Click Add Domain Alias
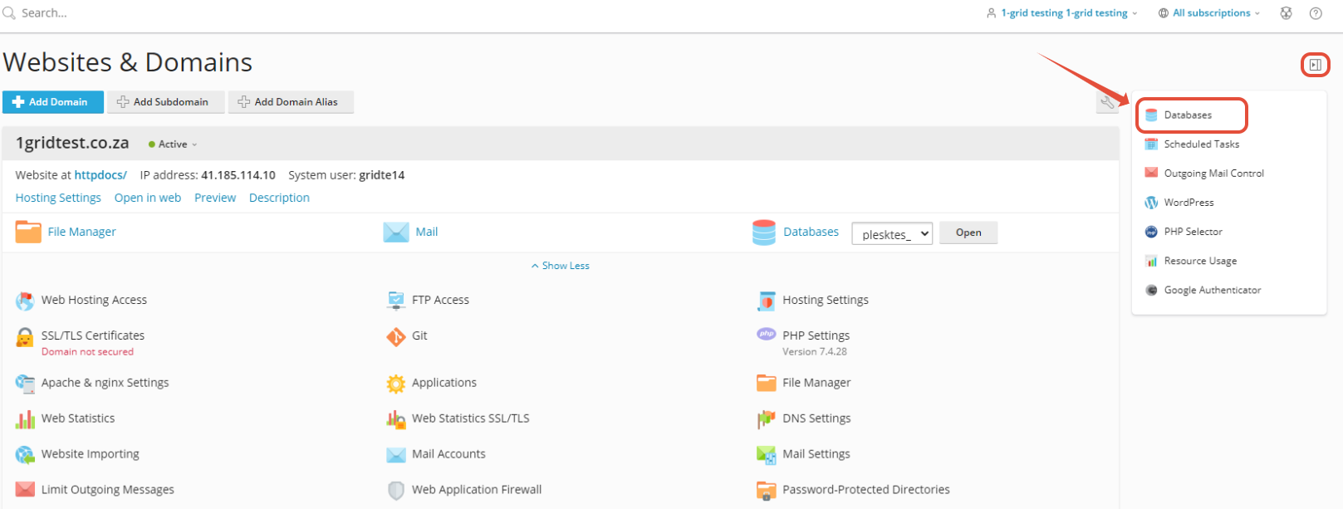This screenshot has width=1343, height=509. pos(291,102)
